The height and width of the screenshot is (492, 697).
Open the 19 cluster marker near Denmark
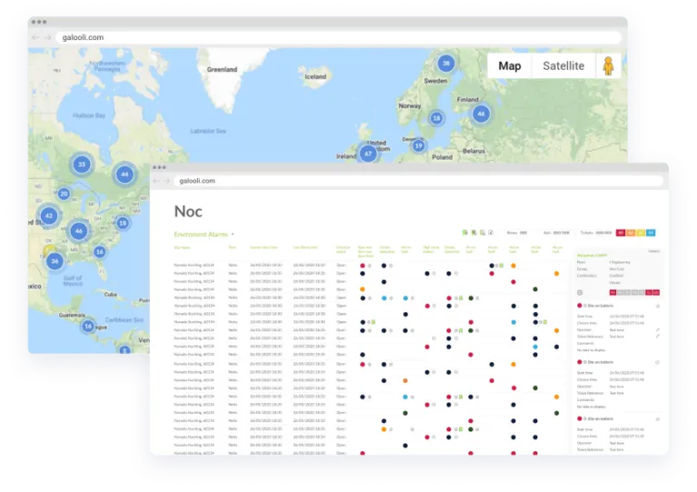click(x=418, y=145)
